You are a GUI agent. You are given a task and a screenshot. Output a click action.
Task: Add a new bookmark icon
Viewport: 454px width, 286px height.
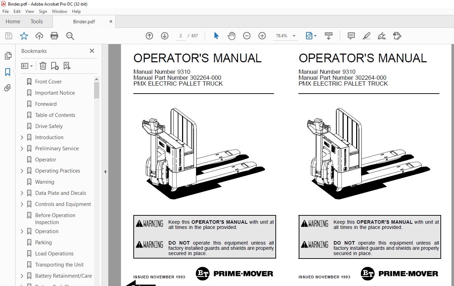coord(55,66)
